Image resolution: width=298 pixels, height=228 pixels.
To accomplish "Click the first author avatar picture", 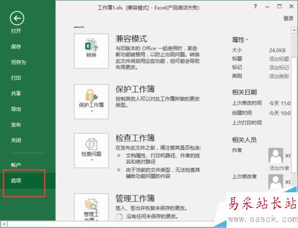I will pos(275,155).
